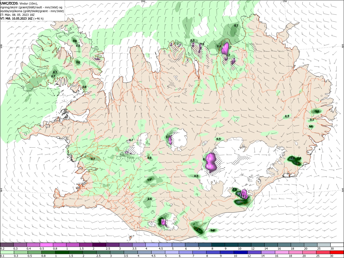This screenshot has width=344, height=258.
Task: Click the '15W' longitude label
Action: pos(285,1)
